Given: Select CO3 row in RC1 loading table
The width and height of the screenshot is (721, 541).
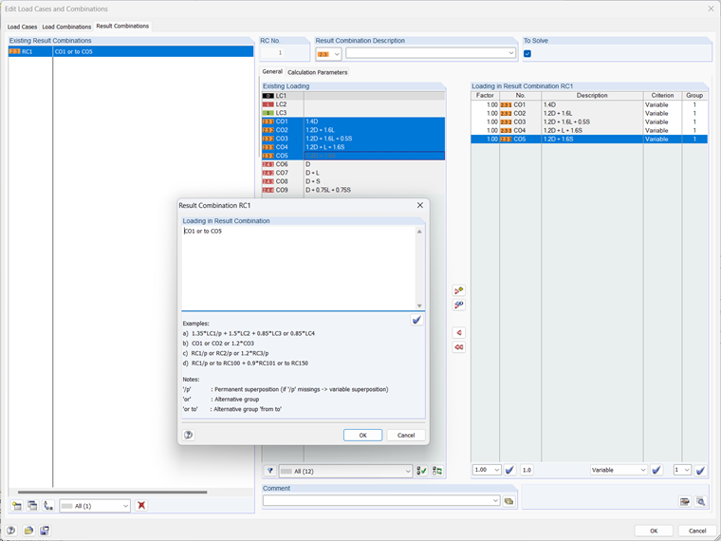Looking at the screenshot, I should 589,121.
